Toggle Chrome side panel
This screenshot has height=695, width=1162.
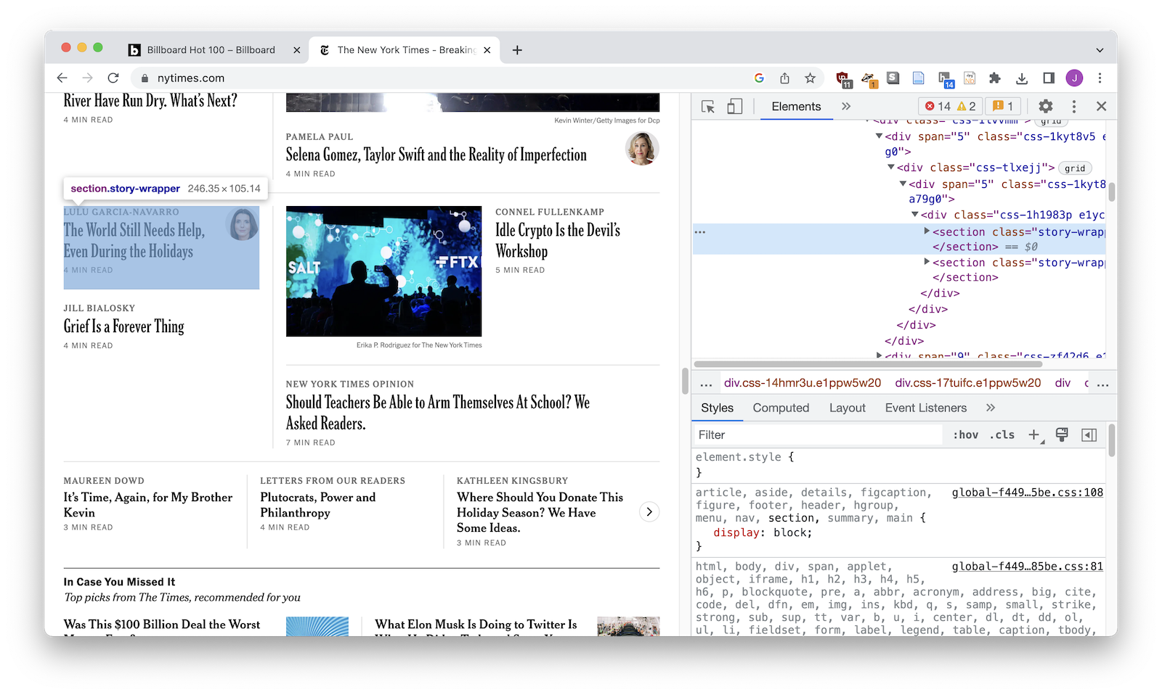(x=1049, y=78)
